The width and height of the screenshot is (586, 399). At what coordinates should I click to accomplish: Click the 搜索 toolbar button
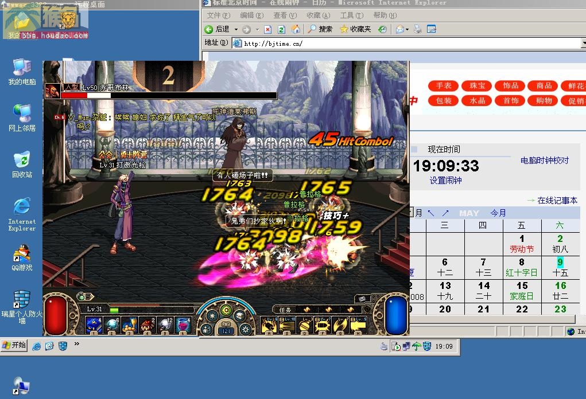point(320,29)
